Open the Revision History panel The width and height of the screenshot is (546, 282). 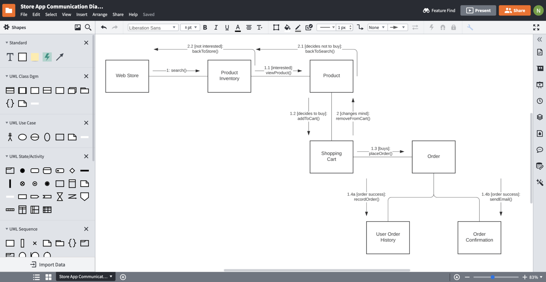pos(540,101)
